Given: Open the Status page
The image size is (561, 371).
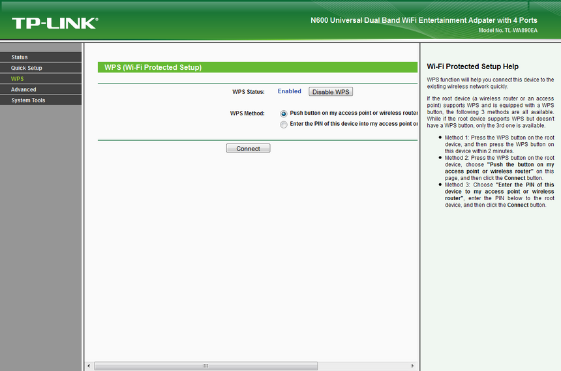Looking at the screenshot, I should pos(20,57).
